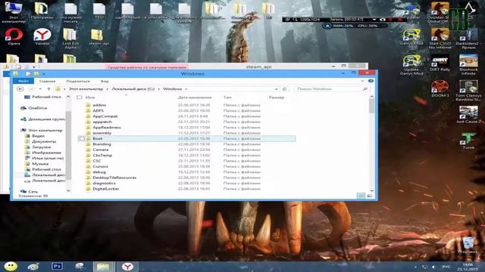Image resolution: width=485 pixels, height=272 pixels.
Task: Switch to large thumbnails view icon
Action: (369, 196)
